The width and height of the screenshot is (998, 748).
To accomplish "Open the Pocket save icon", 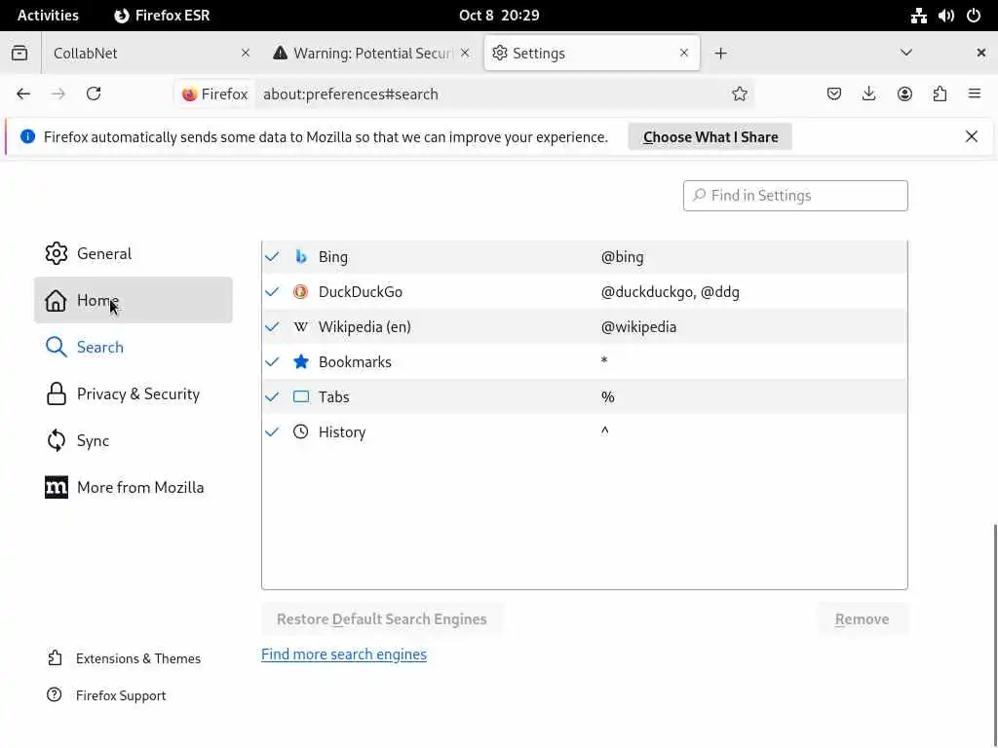I will (x=834, y=93).
